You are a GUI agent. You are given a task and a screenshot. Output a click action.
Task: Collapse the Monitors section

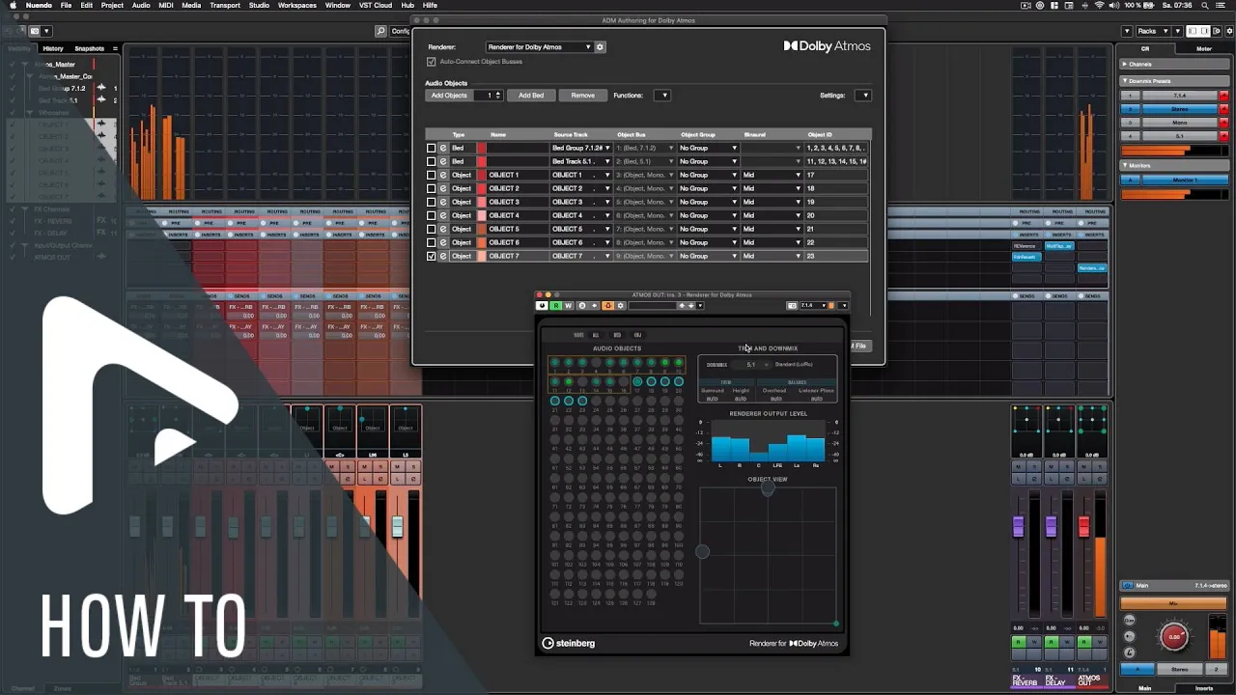coord(1174,166)
